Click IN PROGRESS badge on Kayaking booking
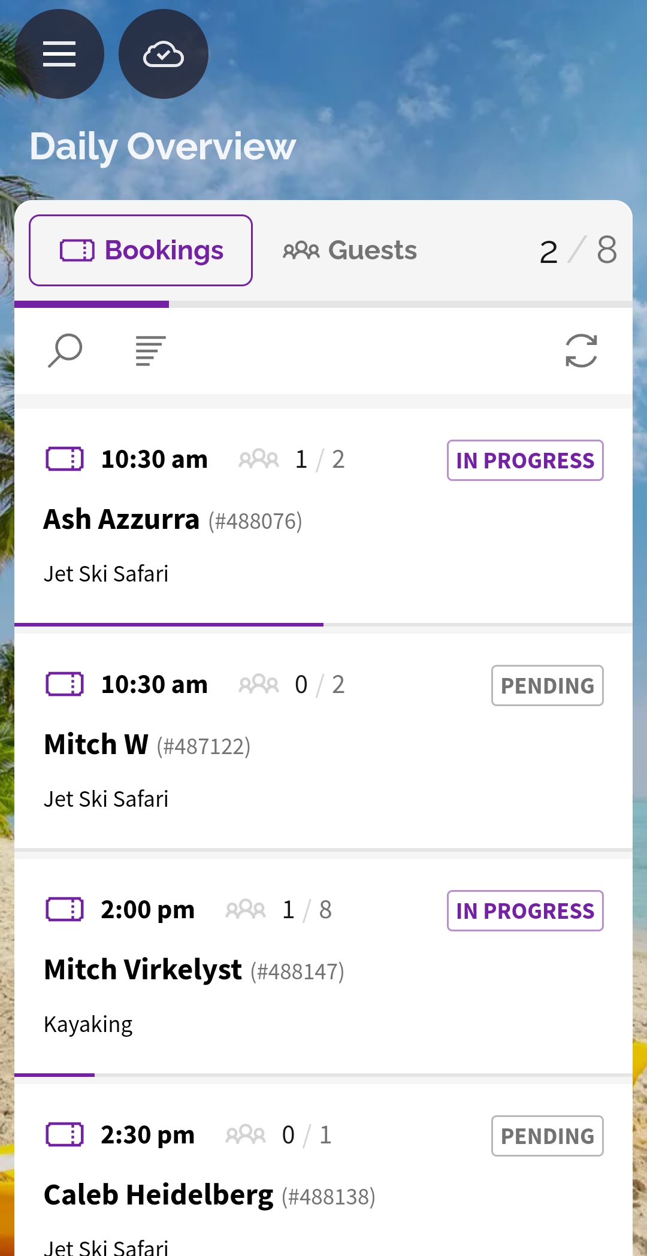The width and height of the screenshot is (647, 1256). [x=525, y=910]
